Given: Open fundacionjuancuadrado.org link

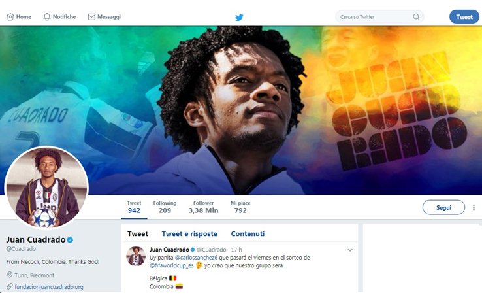Looking at the screenshot, I should pos(49,287).
